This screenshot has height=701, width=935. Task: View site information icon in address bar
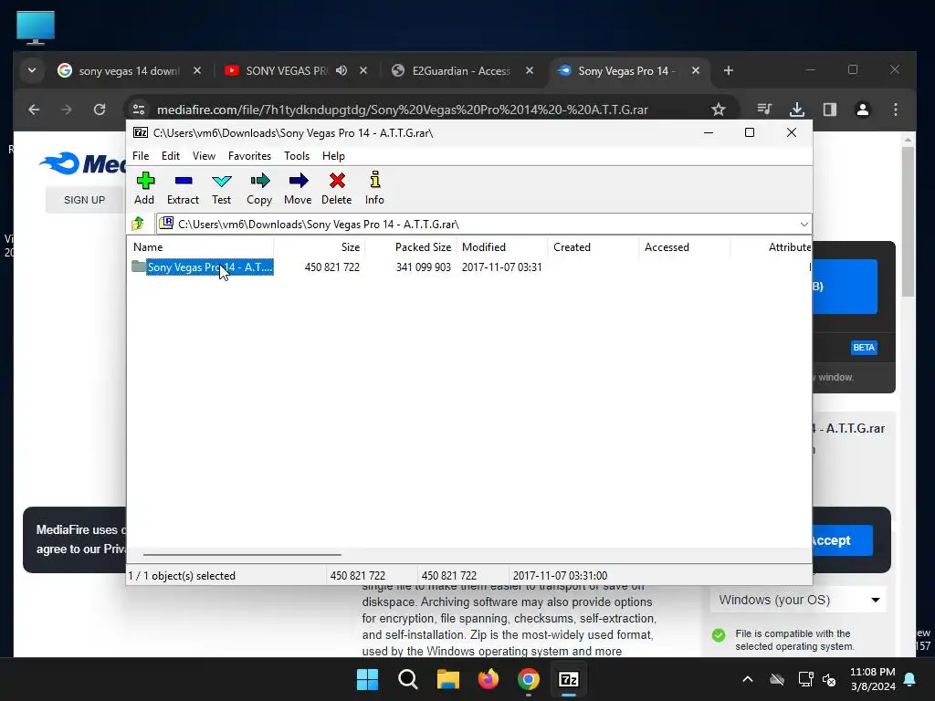139,110
